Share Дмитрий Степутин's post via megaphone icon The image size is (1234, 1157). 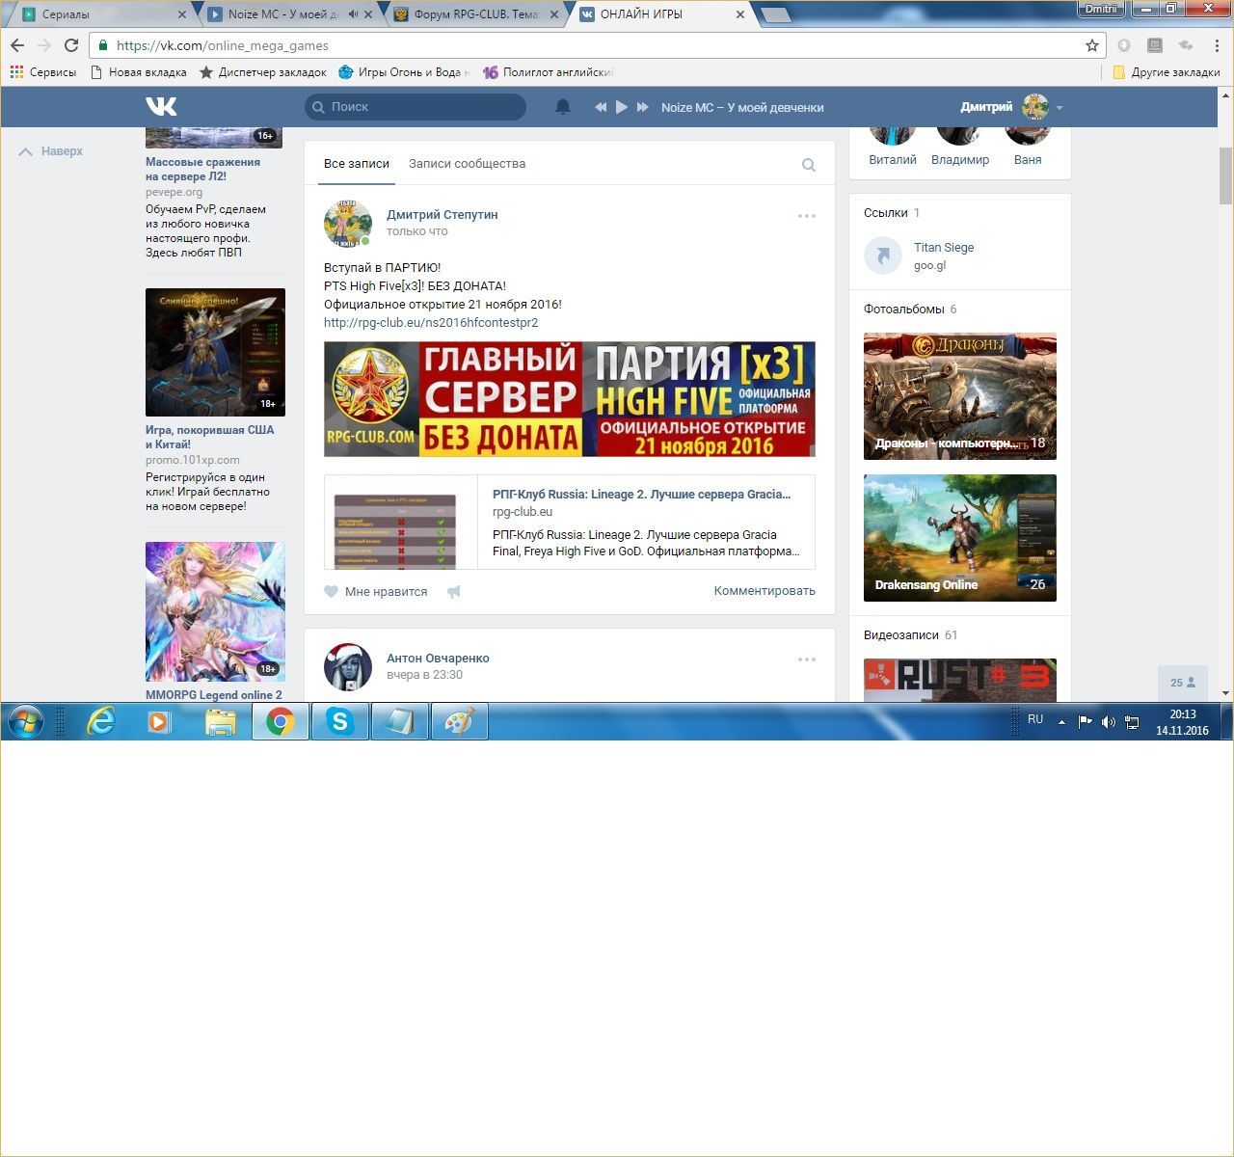[x=454, y=591]
